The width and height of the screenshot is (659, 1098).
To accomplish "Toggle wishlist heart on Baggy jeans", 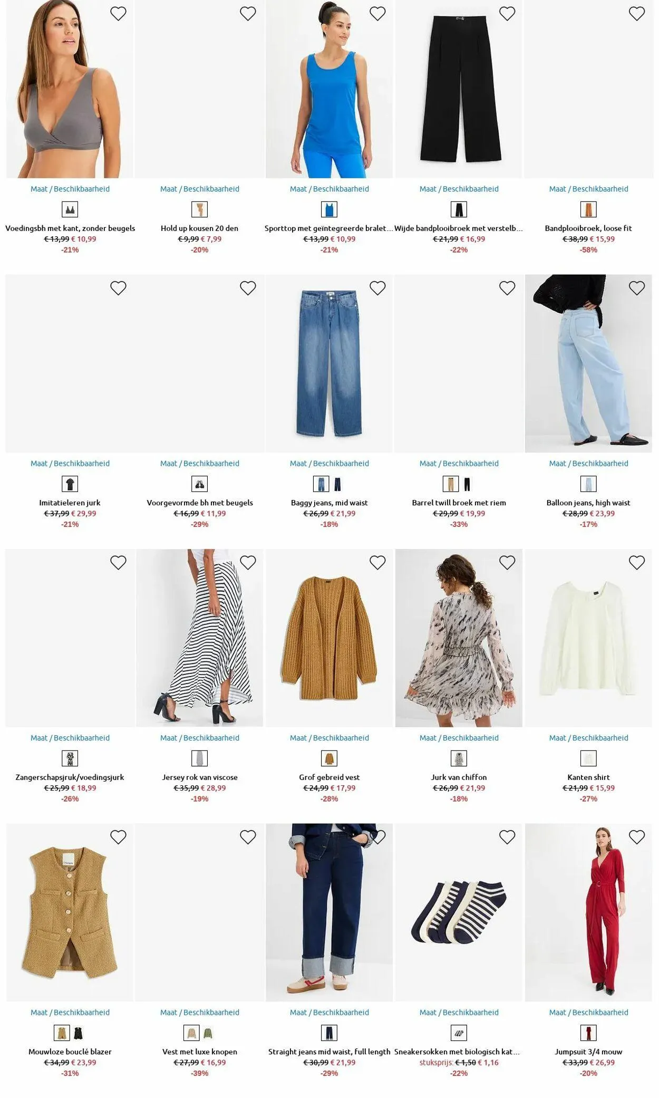I will (x=377, y=288).
